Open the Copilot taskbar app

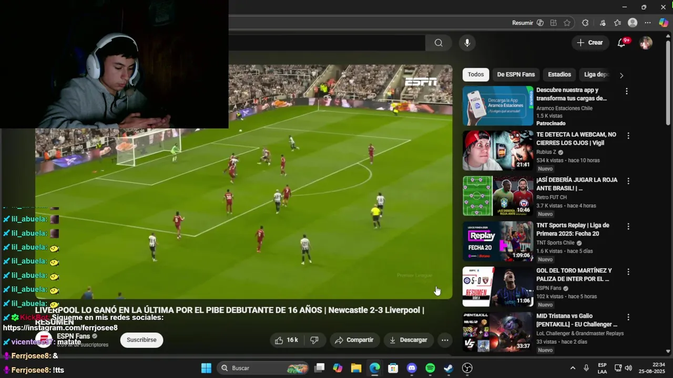[x=338, y=368]
